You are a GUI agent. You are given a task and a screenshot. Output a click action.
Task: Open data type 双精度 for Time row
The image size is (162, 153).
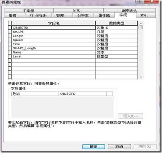click(116, 44)
